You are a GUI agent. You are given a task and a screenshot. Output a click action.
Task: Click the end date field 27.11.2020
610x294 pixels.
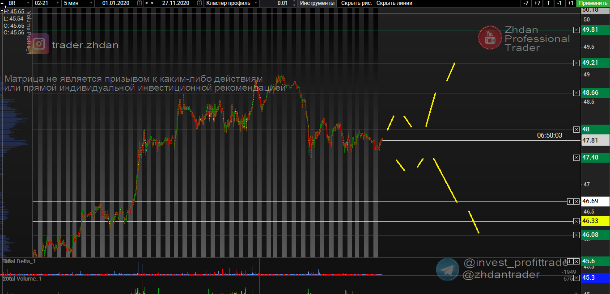[x=175, y=3]
